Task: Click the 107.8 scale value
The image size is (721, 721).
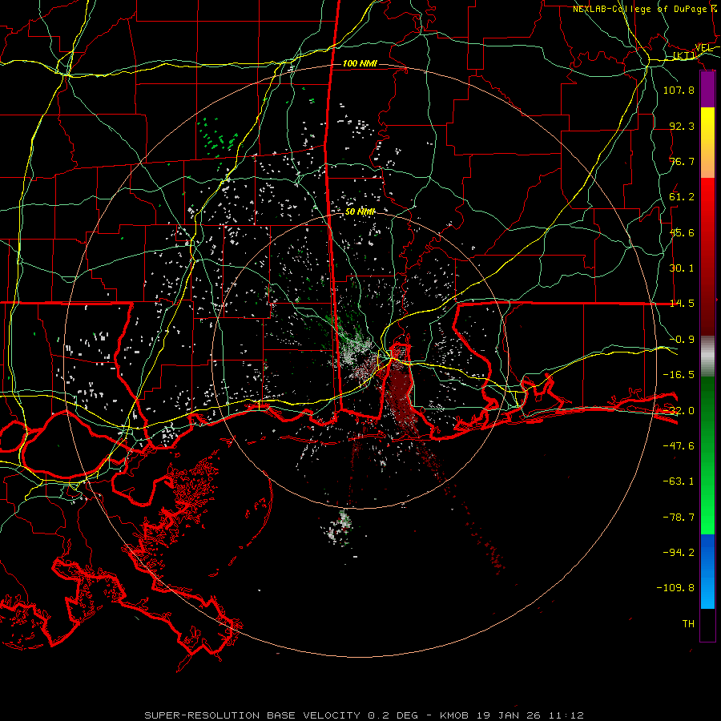Action: 679,90
